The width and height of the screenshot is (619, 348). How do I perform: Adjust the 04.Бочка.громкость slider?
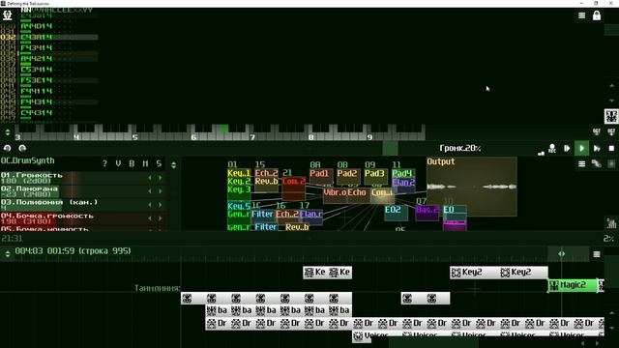(82, 218)
